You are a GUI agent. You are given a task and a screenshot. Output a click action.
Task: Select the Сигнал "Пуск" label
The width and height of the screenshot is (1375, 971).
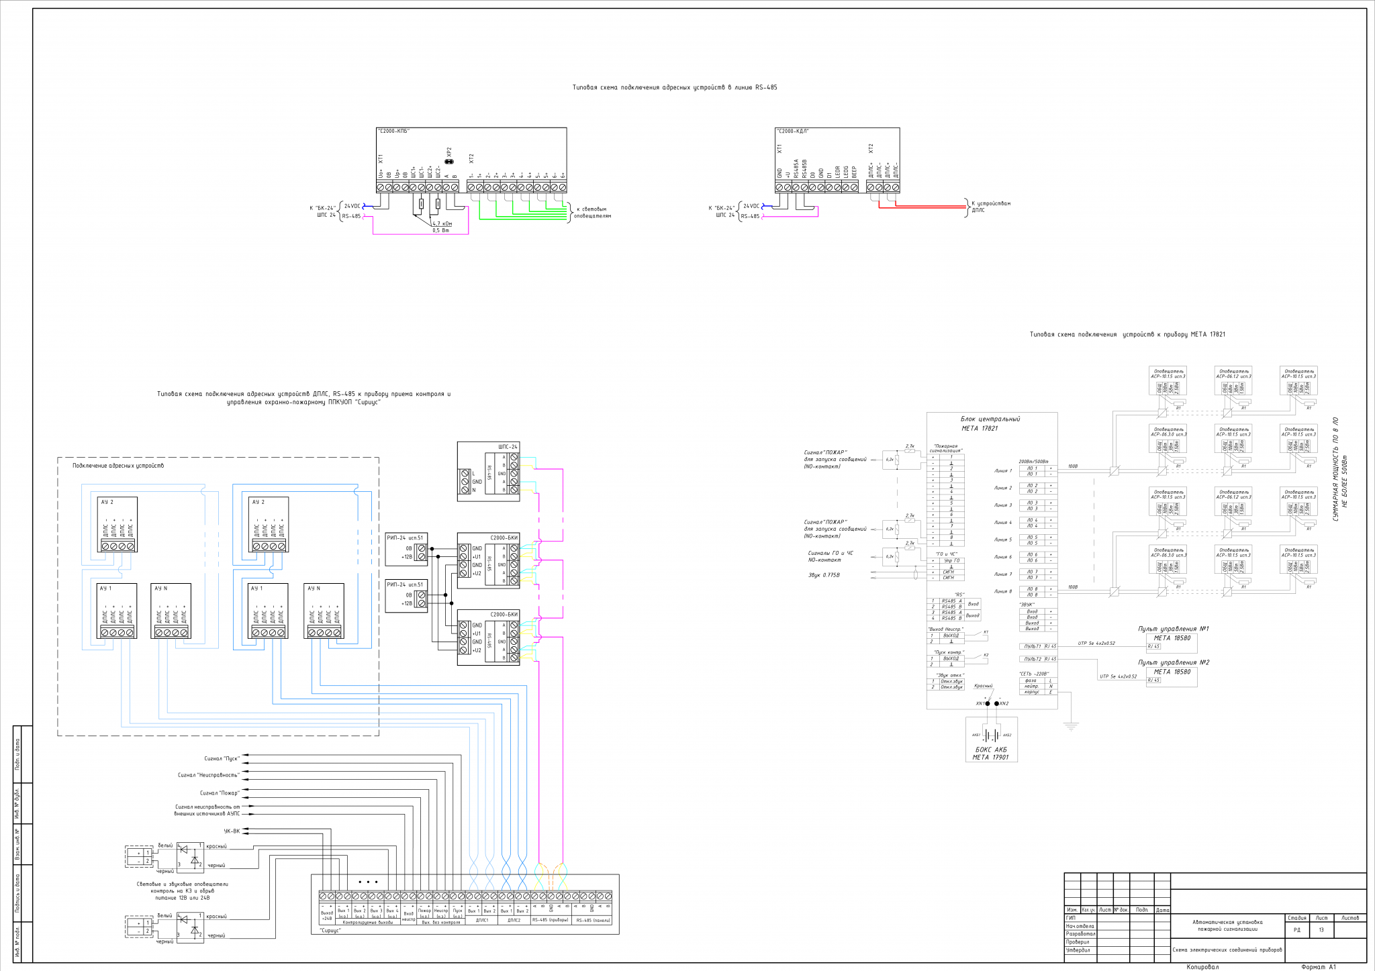pos(222,758)
